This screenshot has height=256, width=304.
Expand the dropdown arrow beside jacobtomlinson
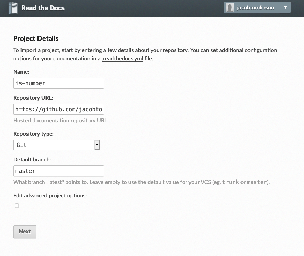285,8
